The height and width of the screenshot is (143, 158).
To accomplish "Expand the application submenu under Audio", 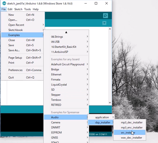I will (101, 117).
